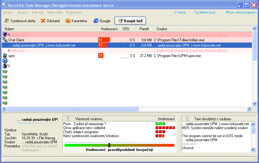
Task: Open the Zobrazit menu
Action: point(37,12)
